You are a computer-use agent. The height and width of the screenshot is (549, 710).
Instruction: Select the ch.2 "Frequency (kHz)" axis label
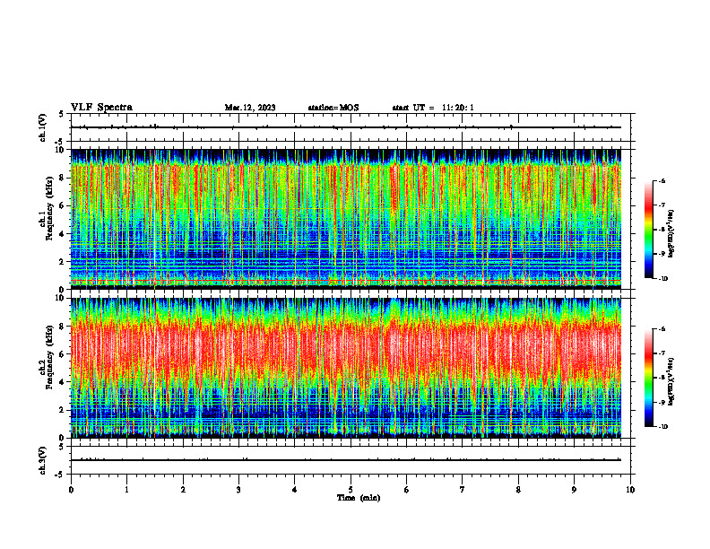pyautogui.click(x=49, y=357)
